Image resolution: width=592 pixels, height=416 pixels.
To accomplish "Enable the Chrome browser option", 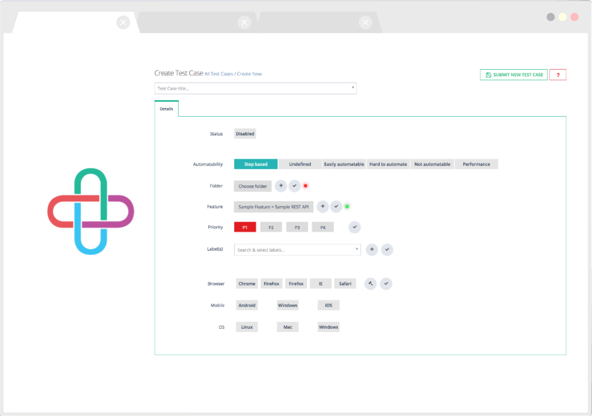I will [246, 283].
